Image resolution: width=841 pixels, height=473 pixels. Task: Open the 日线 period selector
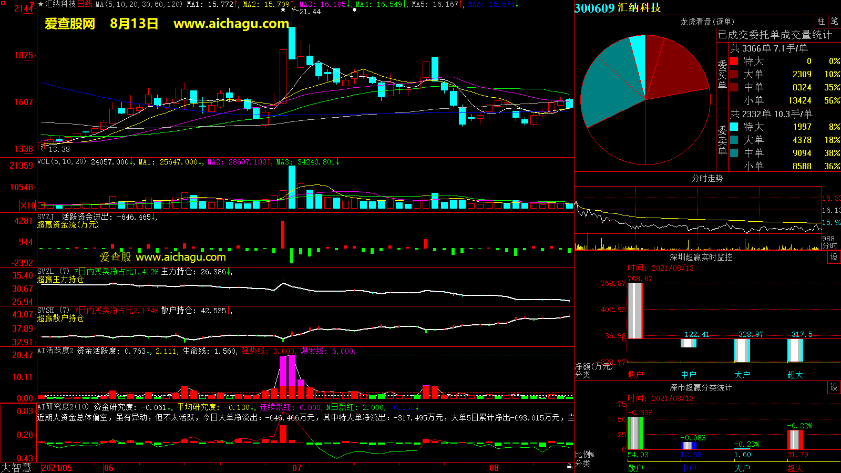tap(85, 4)
